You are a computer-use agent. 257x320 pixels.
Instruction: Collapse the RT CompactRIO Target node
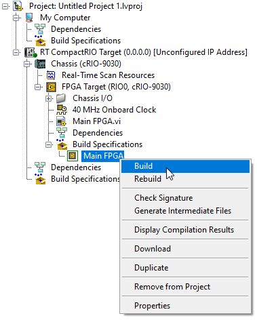point(16,53)
